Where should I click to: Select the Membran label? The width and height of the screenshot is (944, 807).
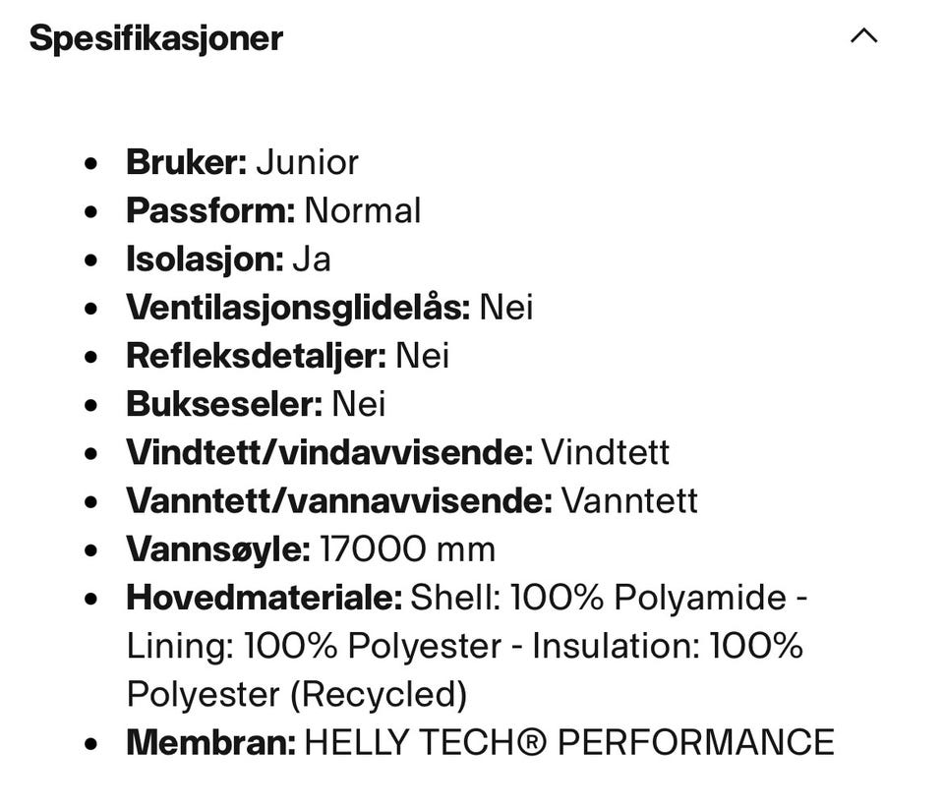tap(210, 742)
